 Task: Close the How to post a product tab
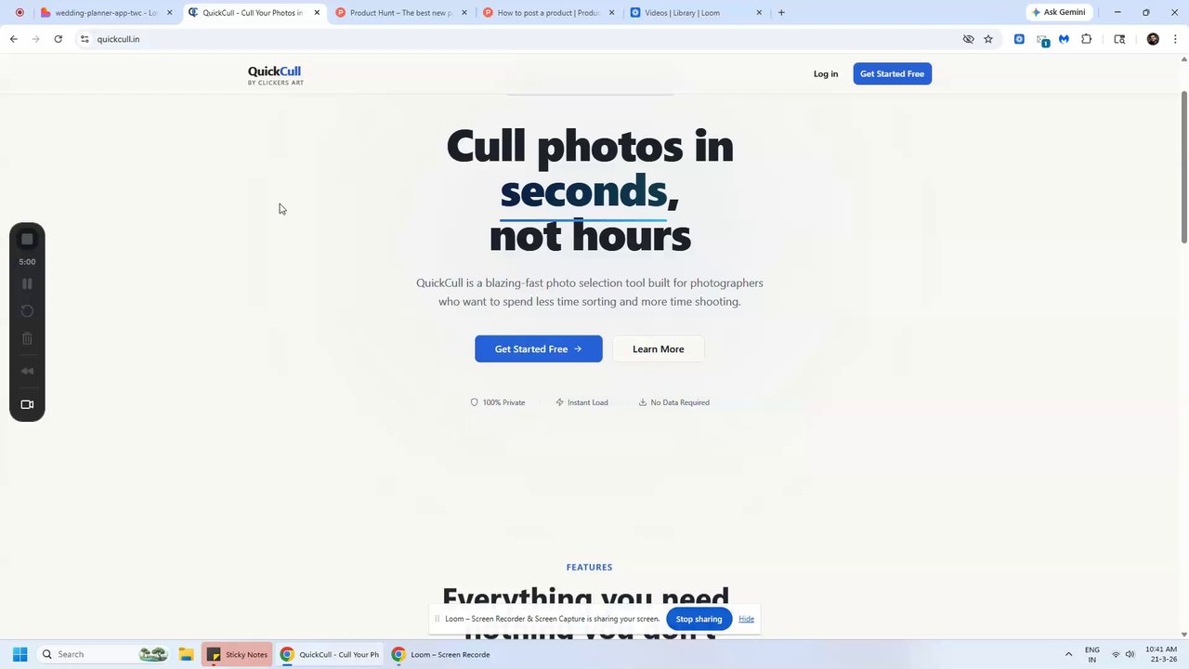click(611, 13)
